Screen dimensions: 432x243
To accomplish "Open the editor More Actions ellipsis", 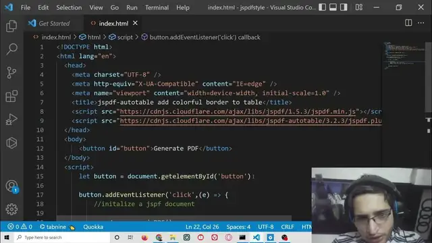I will (421, 23).
